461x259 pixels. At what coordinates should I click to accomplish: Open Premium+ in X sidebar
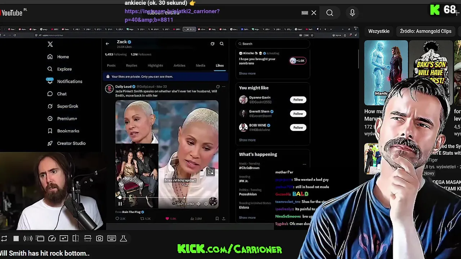point(62,119)
